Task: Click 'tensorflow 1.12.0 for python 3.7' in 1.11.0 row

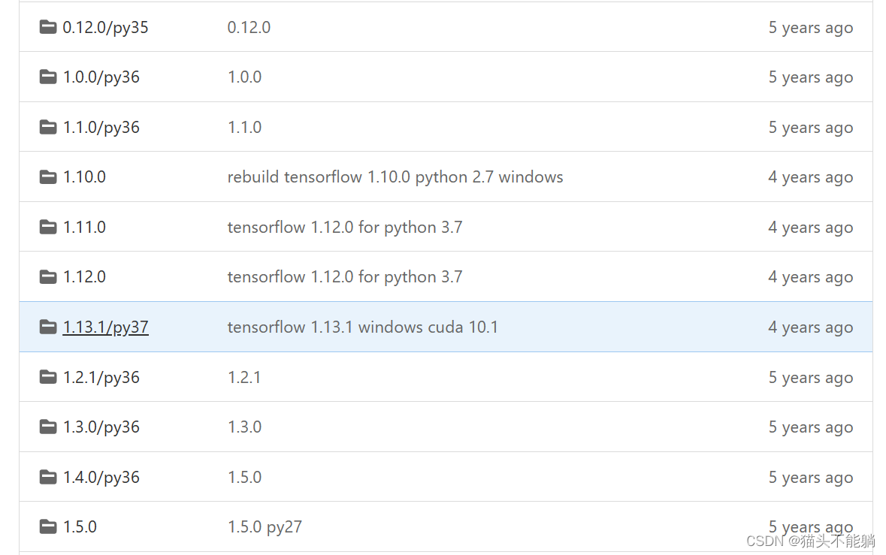Action: coord(345,228)
